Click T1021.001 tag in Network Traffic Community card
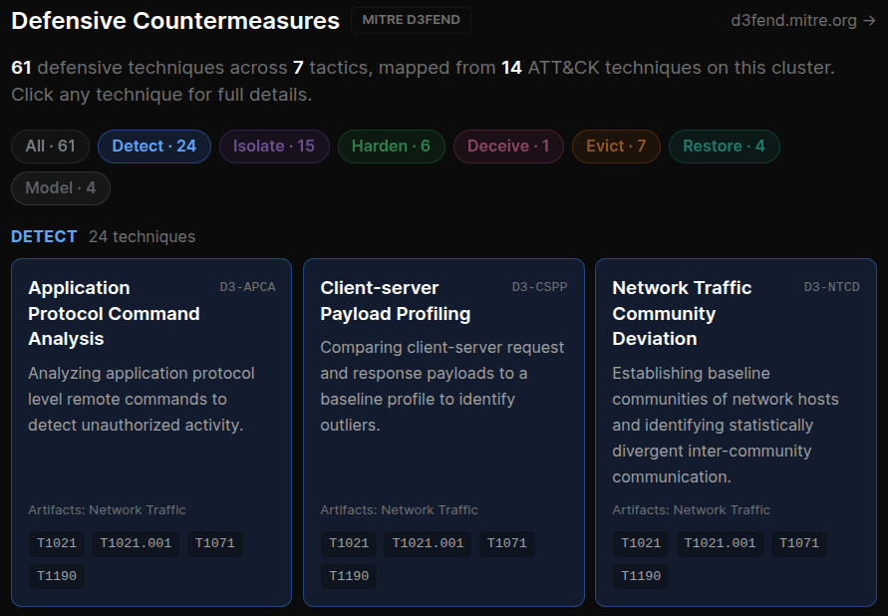888x616 pixels. (720, 543)
